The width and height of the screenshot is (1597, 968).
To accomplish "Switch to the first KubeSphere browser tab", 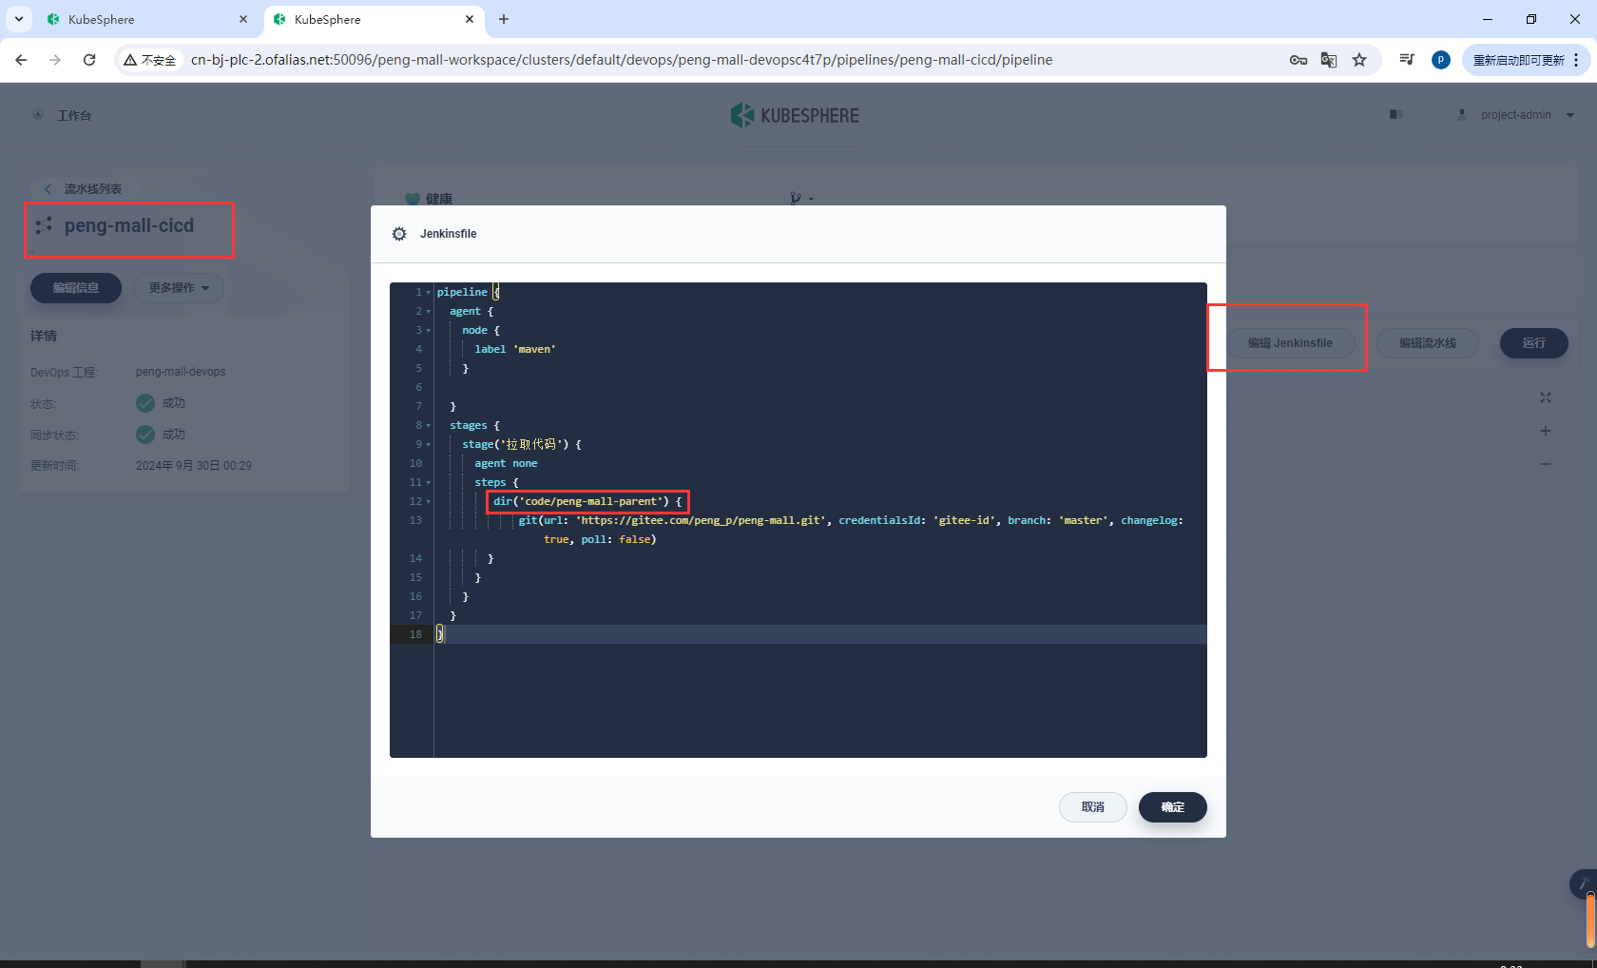I will (x=147, y=19).
